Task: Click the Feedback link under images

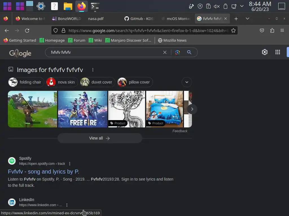Action: pos(180,131)
